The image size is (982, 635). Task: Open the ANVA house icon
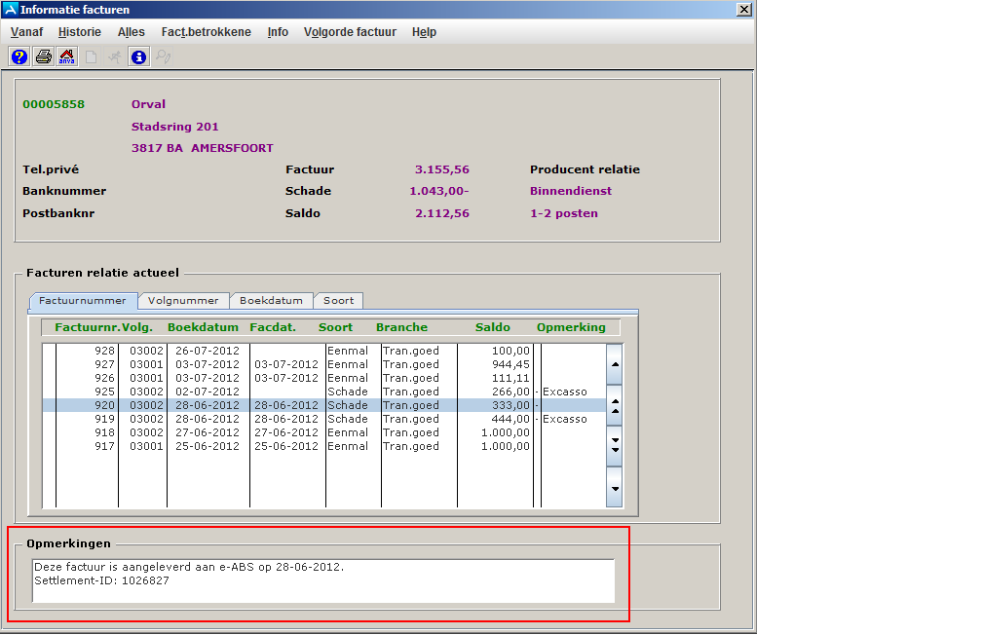pos(67,56)
